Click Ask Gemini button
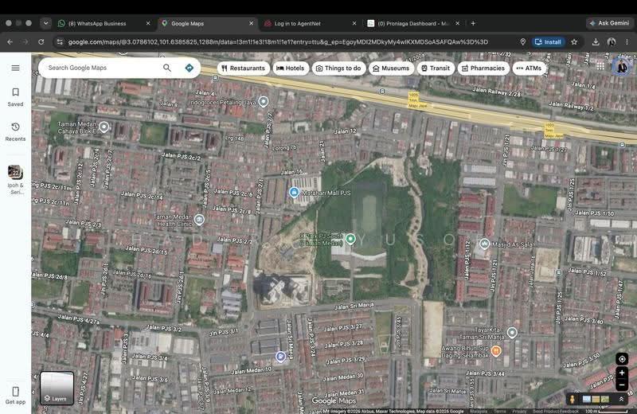This screenshot has height=414, width=637. pyautogui.click(x=609, y=23)
